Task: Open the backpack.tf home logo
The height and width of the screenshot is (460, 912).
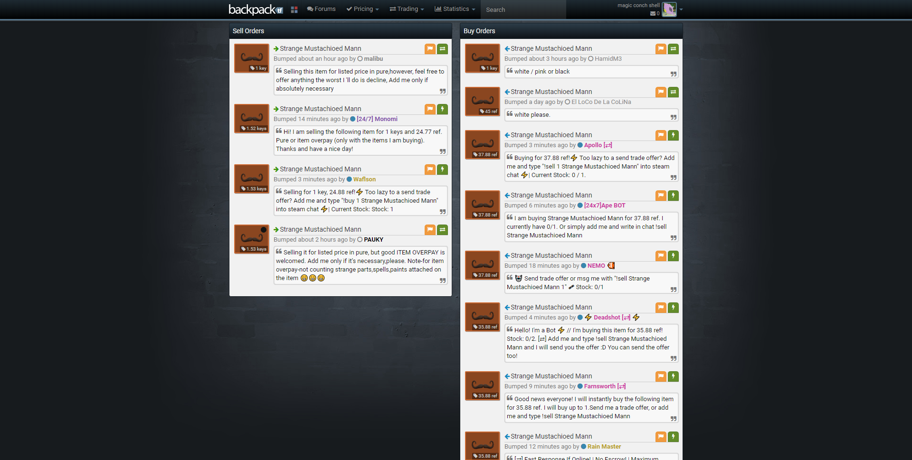Action: [256, 9]
